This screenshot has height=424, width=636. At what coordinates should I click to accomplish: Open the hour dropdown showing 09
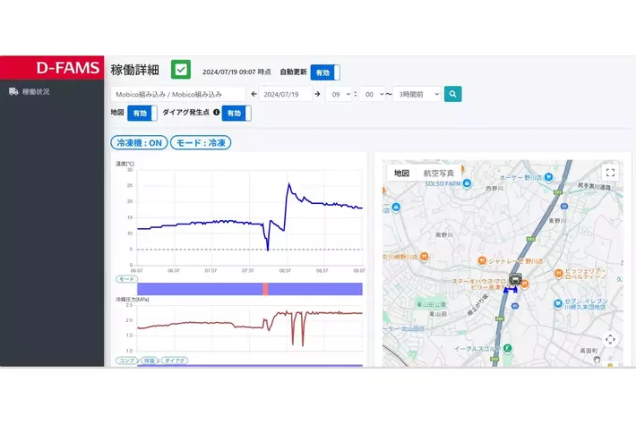pos(339,94)
